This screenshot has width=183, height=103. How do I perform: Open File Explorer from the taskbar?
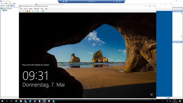(21, 101)
